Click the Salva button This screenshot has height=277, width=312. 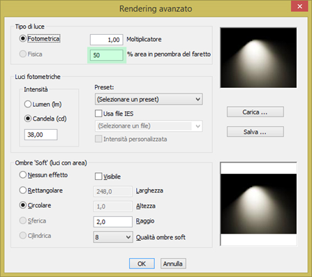pyautogui.click(x=255, y=132)
